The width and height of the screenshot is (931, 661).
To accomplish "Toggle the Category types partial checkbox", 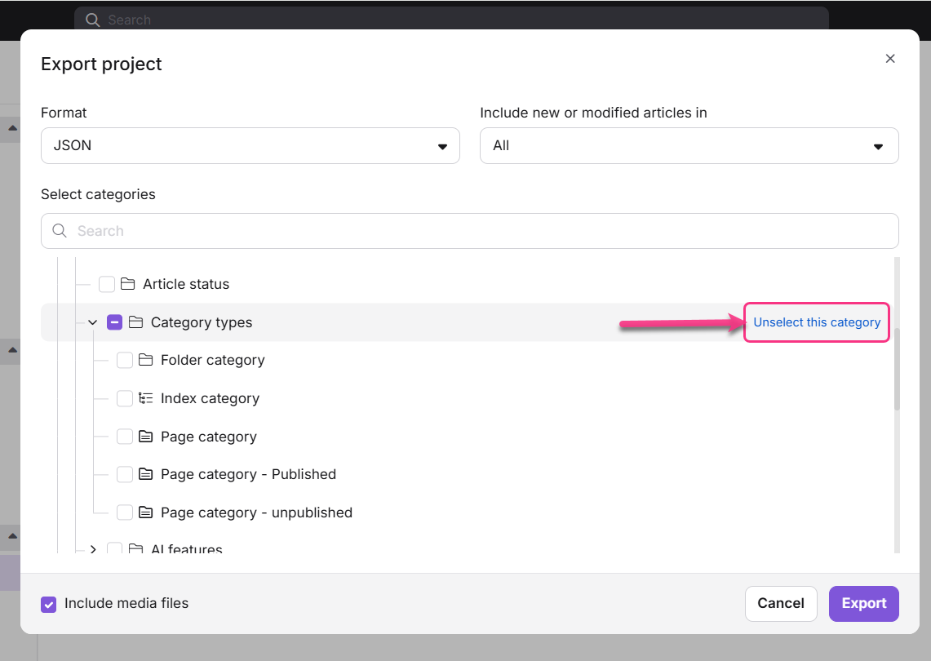I will coord(114,322).
